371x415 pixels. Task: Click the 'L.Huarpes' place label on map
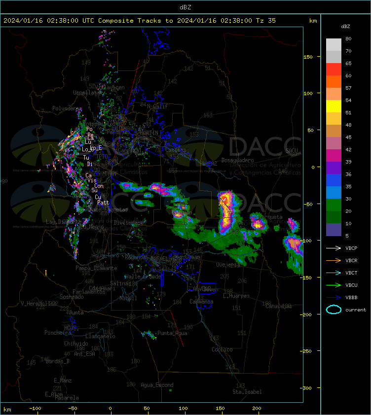tap(236, 296)
